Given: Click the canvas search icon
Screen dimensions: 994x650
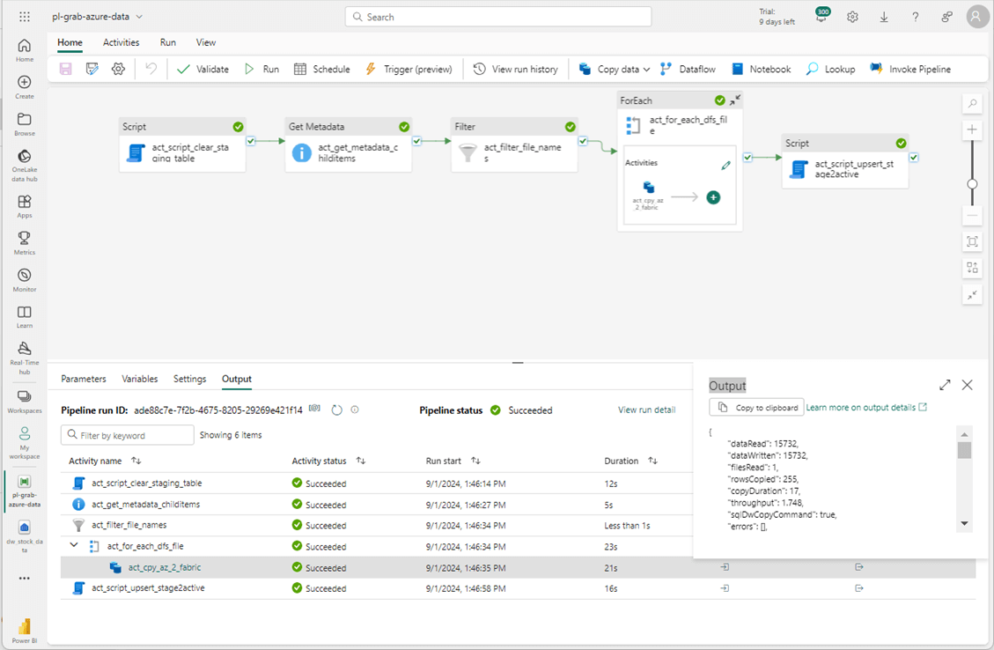Looking at the screenshot, I should pos(972,103).
